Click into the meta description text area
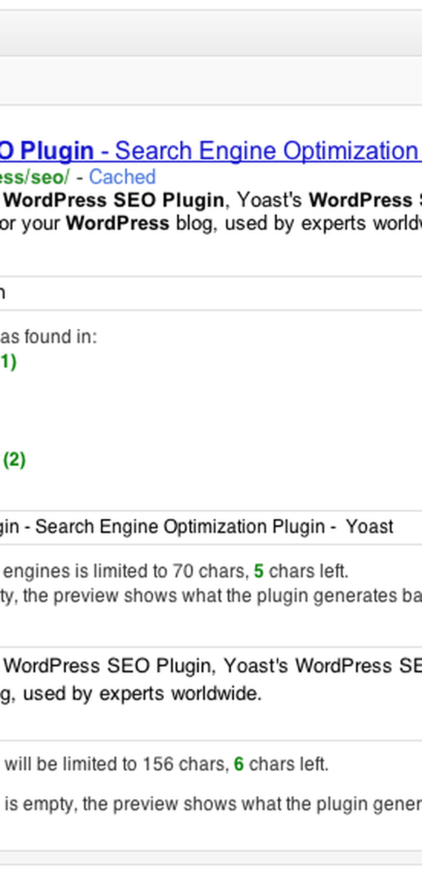The width and height of the screenshot is (422, 873). point(211,680)
